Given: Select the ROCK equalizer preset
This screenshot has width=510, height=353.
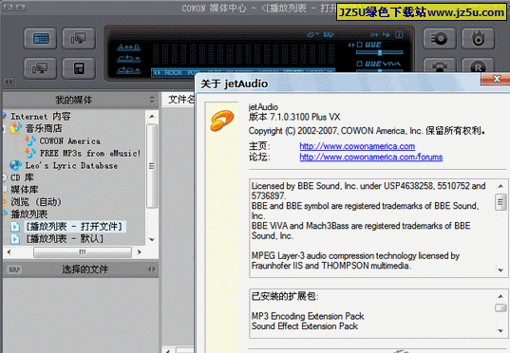Looking at the screenshot, I should [x=174, y=72].
